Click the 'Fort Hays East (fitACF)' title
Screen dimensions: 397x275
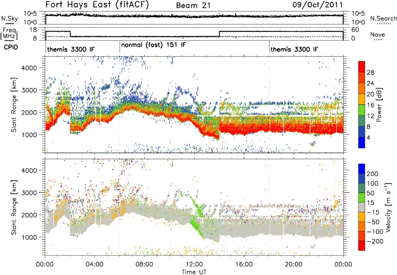click(97, 5)
